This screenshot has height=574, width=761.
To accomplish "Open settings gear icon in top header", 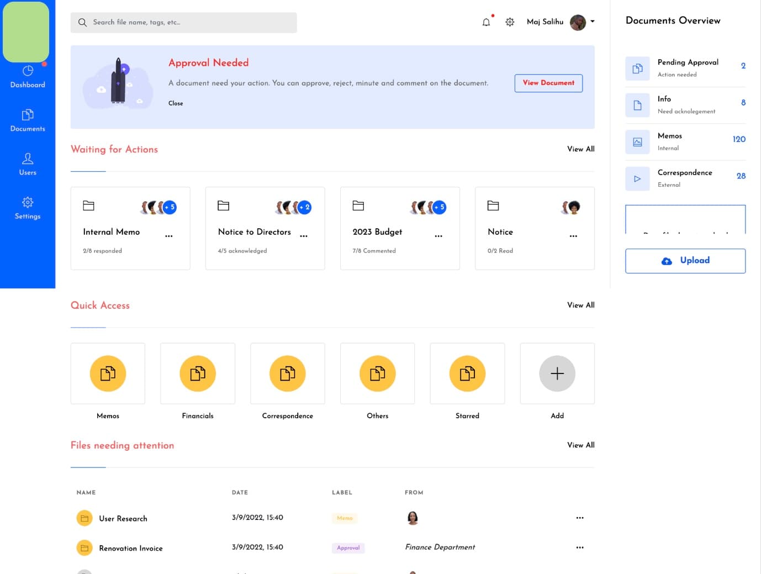I will tap(510, 22).
